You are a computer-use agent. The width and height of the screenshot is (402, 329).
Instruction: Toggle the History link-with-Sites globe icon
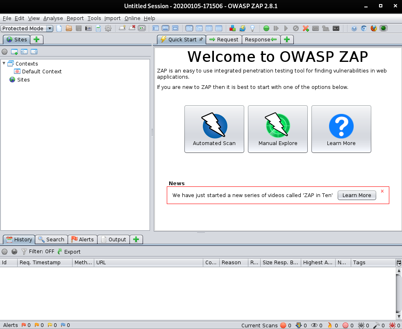click(x=14, y=252)
